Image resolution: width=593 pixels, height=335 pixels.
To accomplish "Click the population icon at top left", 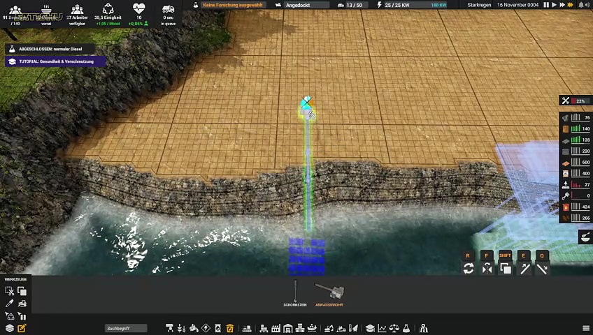I will (15, 10).
